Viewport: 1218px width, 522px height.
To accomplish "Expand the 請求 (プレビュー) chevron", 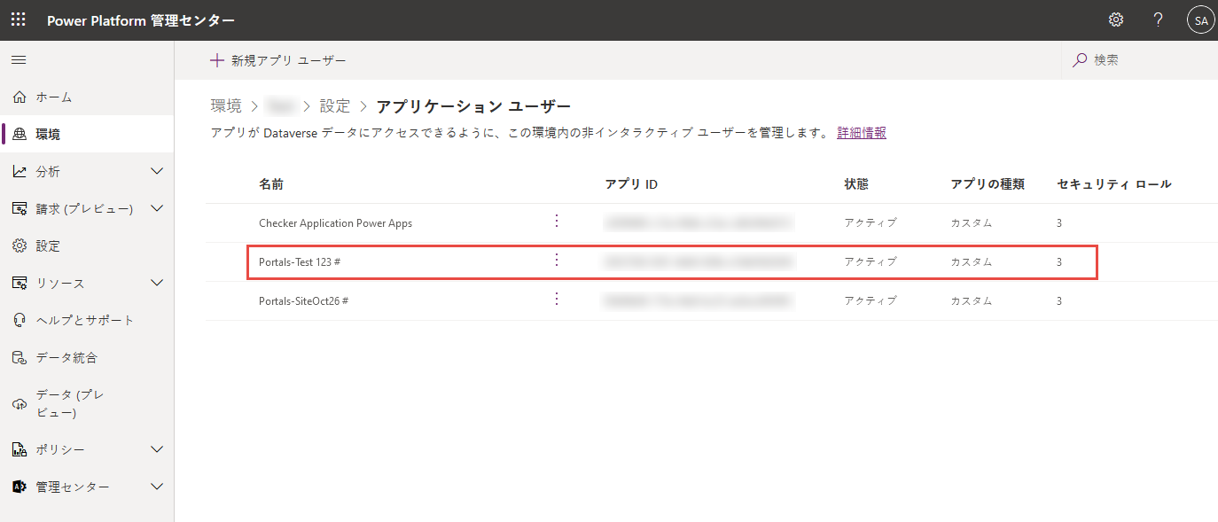I will point(157,208).
